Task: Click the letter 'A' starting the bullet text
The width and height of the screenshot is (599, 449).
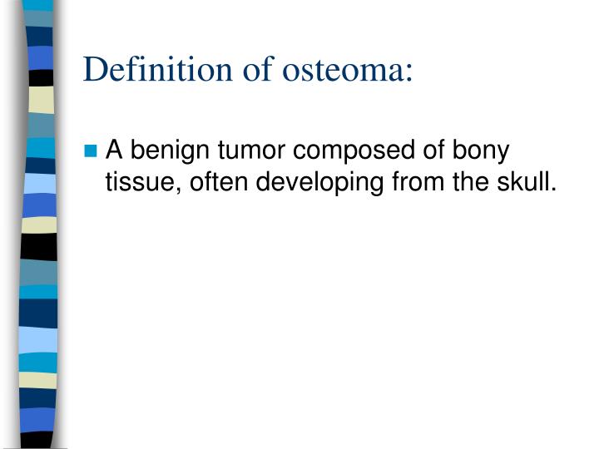Action: [114, 150]
